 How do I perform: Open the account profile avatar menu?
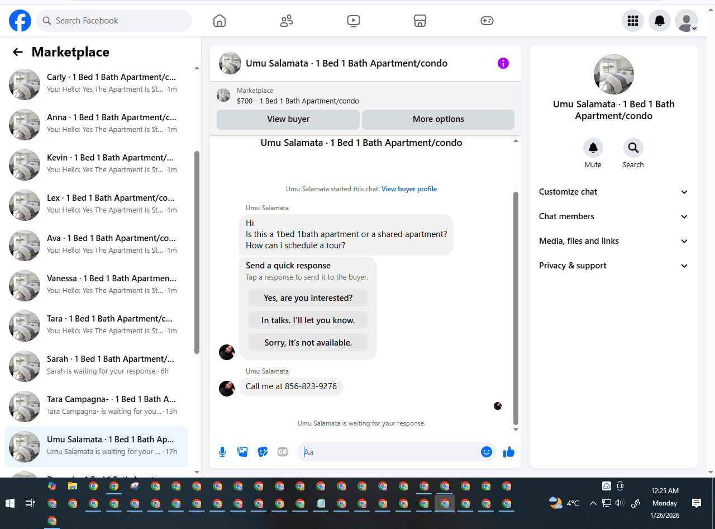pos(687,21)
